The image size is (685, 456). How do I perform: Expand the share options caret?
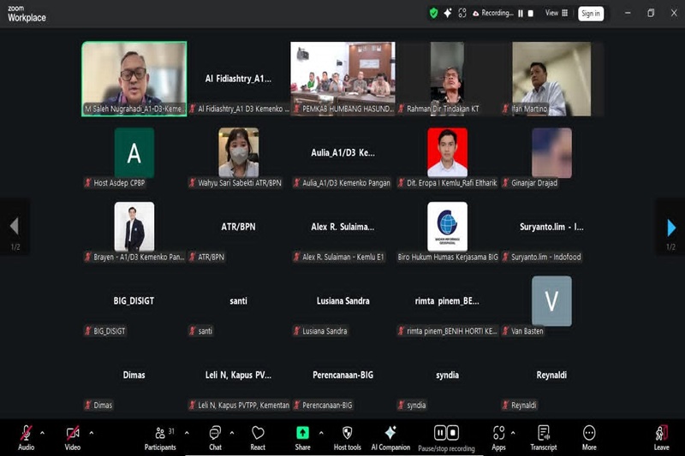coord(321,432)
